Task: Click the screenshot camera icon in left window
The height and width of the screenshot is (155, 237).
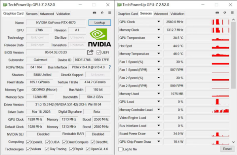Action: 94,13
